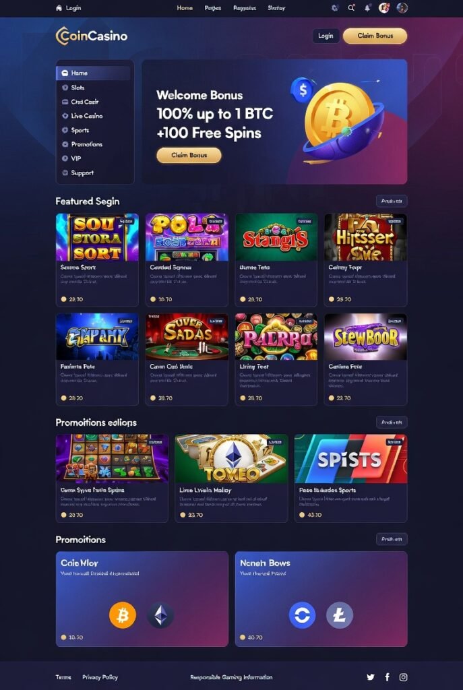Click the Instagram icon in footer

click(403, 677)
